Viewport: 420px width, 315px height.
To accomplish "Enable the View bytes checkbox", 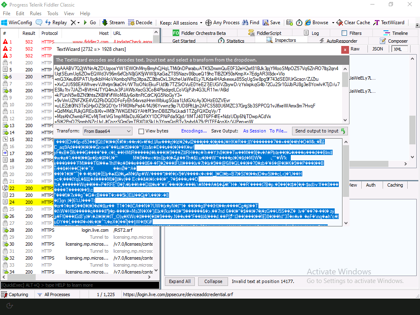I will click(142, 131).
